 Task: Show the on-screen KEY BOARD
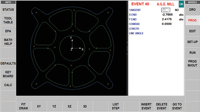[8, 74]
